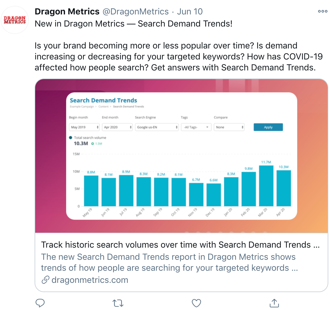
Task: Click the share upload icon
Action: [x=274, y=303]
